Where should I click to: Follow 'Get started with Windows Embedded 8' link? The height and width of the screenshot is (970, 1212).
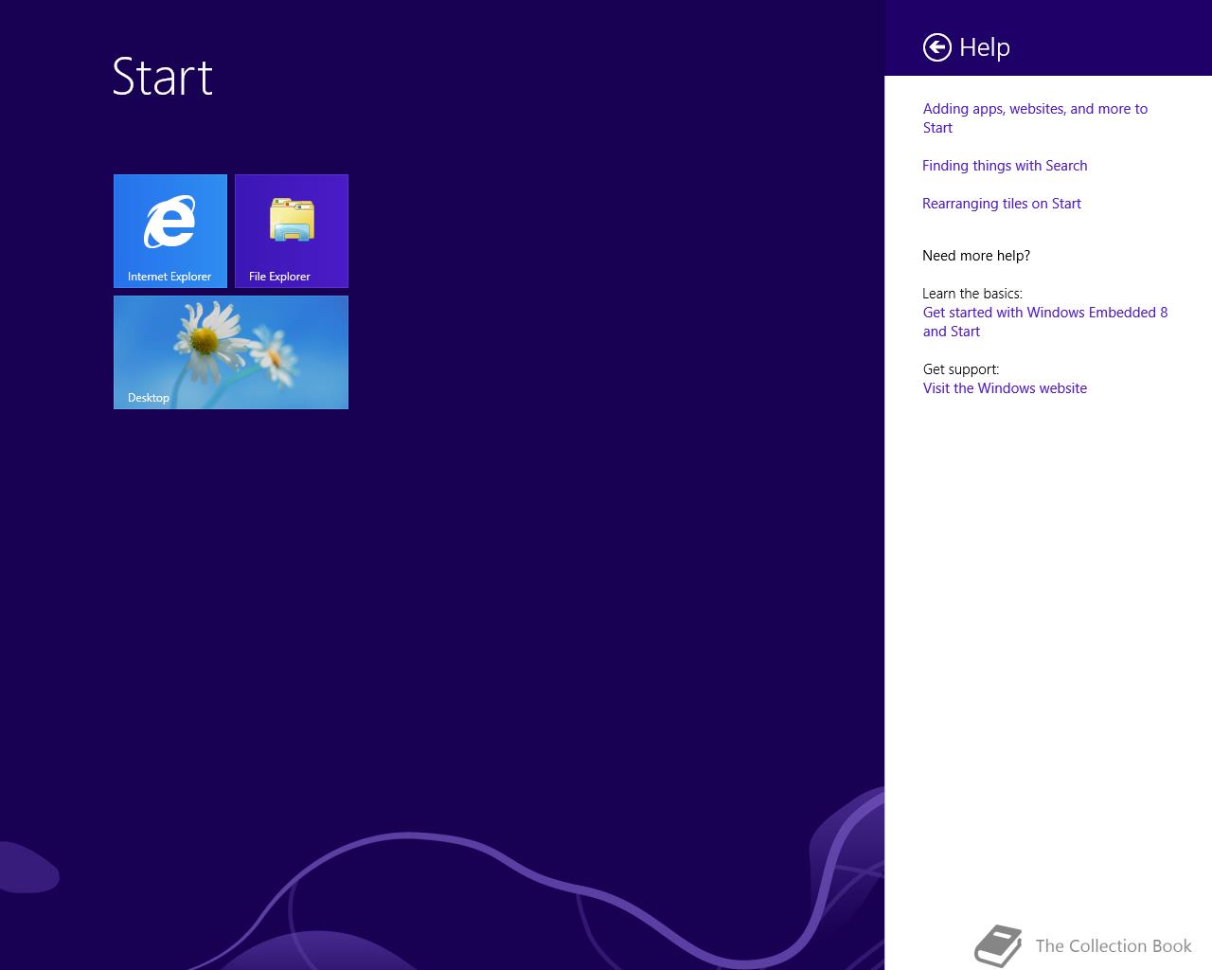(1045, 322)
